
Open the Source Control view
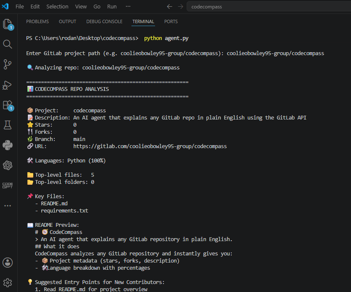tap(8, 64)
